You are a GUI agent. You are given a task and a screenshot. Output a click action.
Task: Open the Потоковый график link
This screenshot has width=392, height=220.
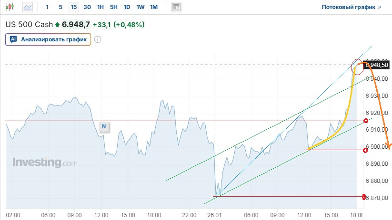pyautogui.click(x=351, y=7)
